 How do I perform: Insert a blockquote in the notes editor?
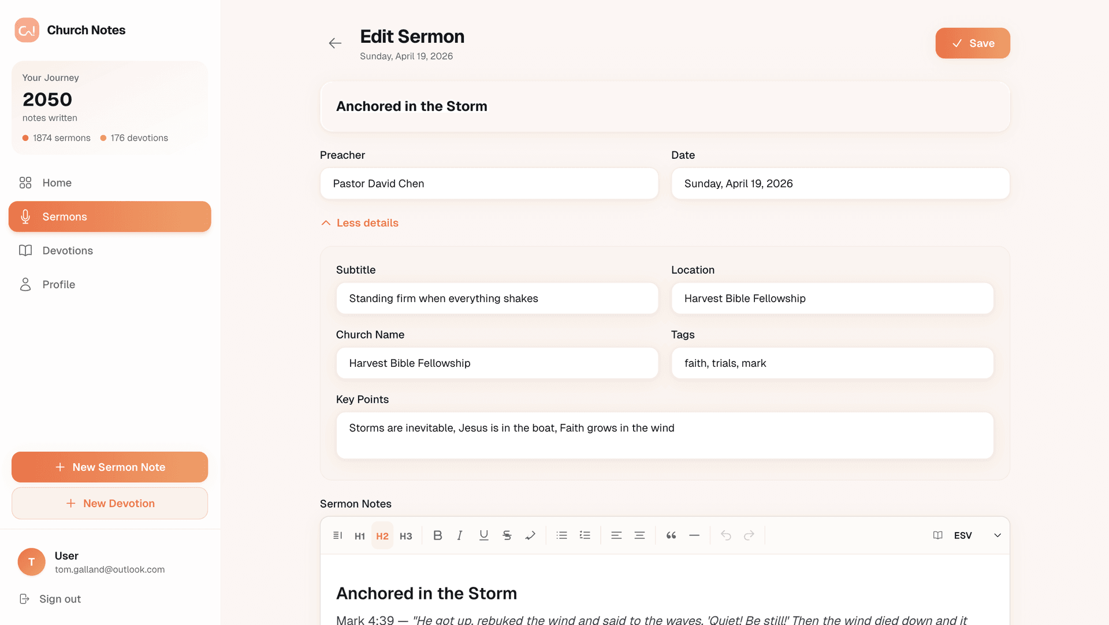click(x=671, y=535)
